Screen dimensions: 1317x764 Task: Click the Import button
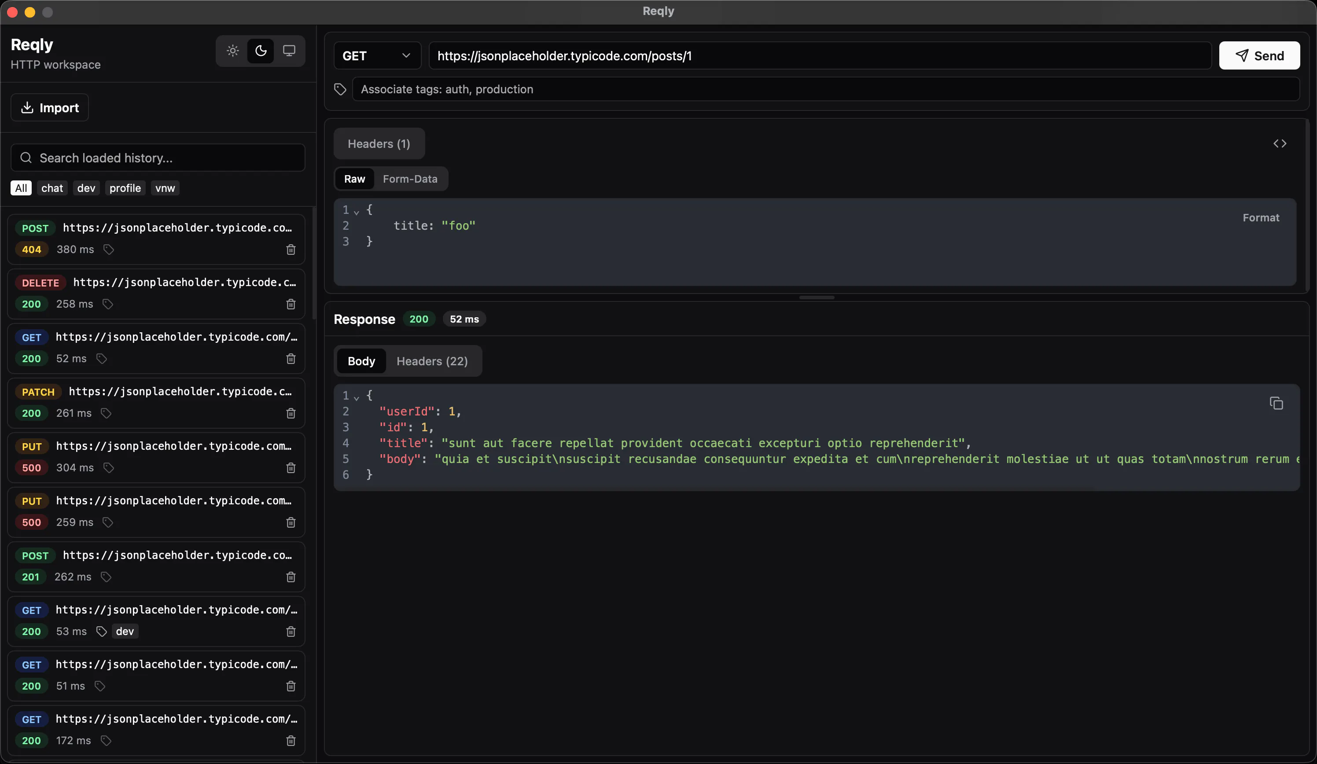tap(50, 108)
